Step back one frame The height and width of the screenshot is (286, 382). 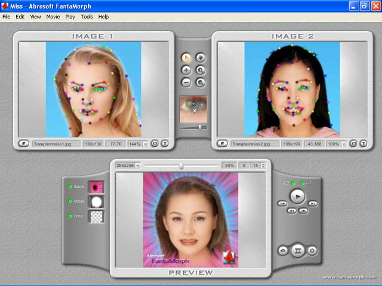tap(292, 210)
